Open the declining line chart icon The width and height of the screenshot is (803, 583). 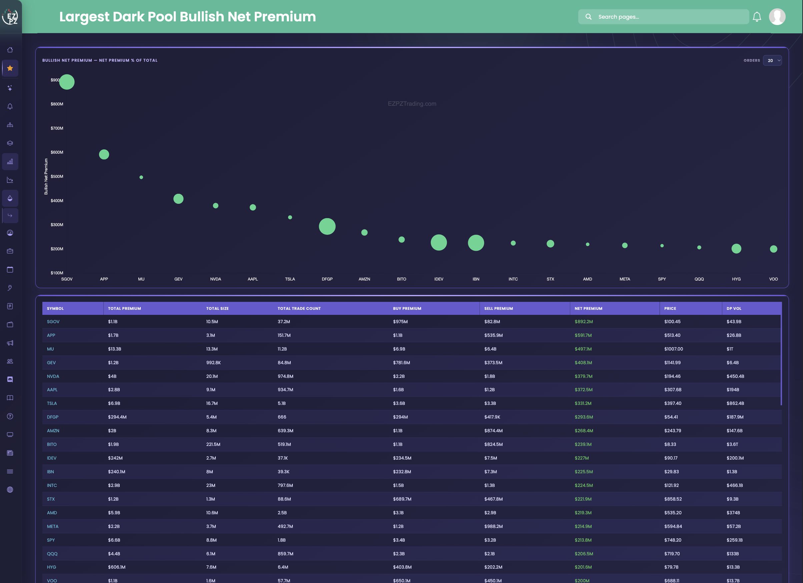point(10,180)
